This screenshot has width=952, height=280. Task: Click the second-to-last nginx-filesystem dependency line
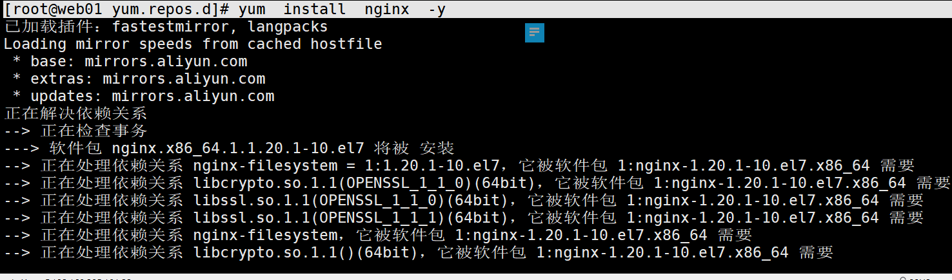click(378, 236)
